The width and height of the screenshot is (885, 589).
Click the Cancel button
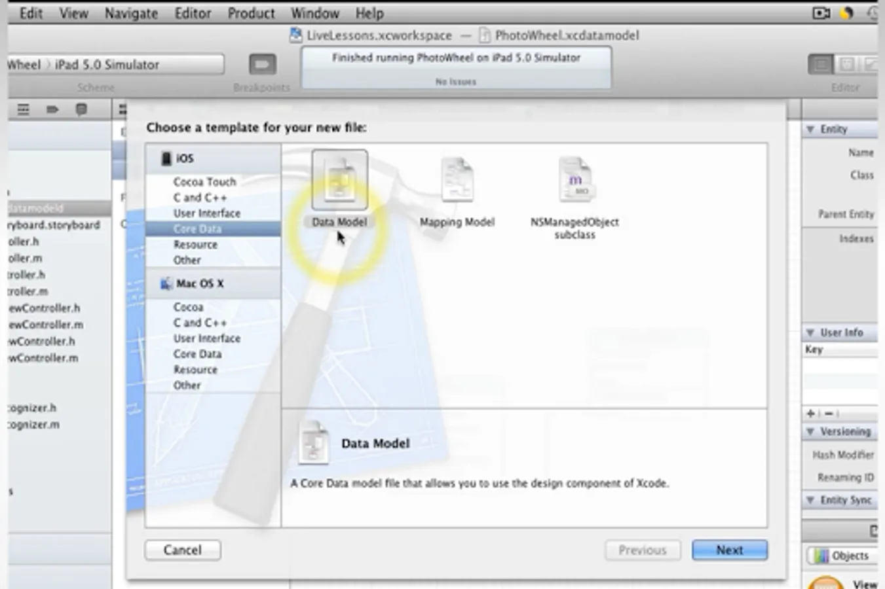[x=182, y=550]
